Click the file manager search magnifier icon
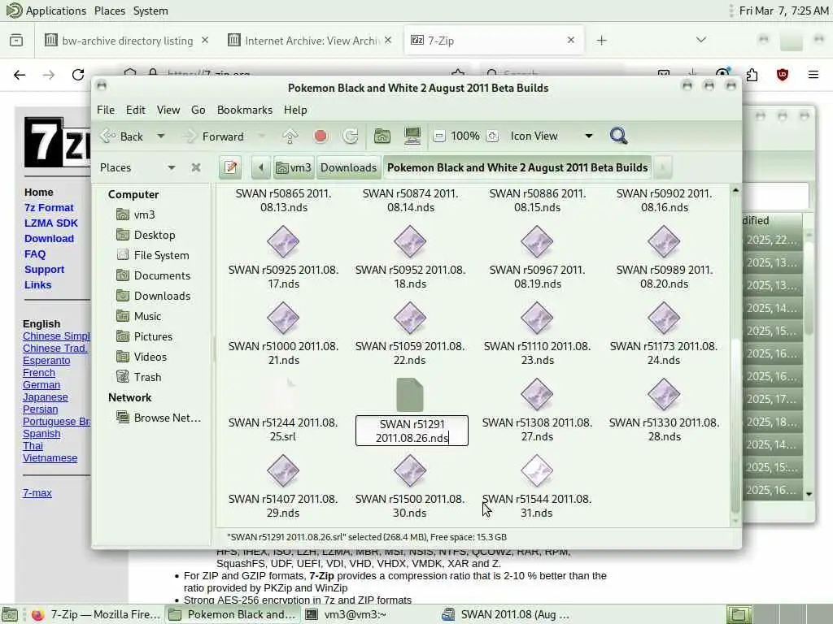Screen dimensions: 833x624 618,136
